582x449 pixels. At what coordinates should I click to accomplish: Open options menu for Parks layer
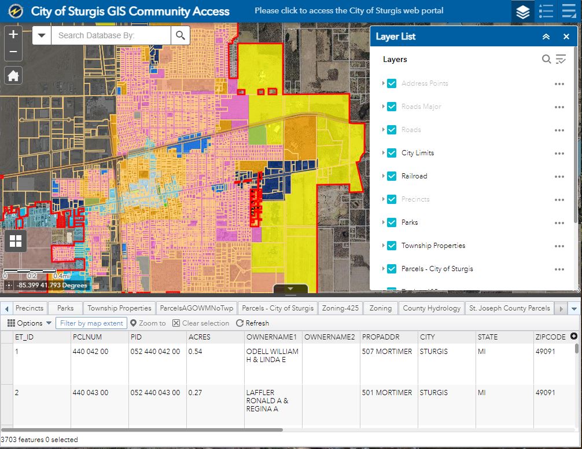[559, 222]
